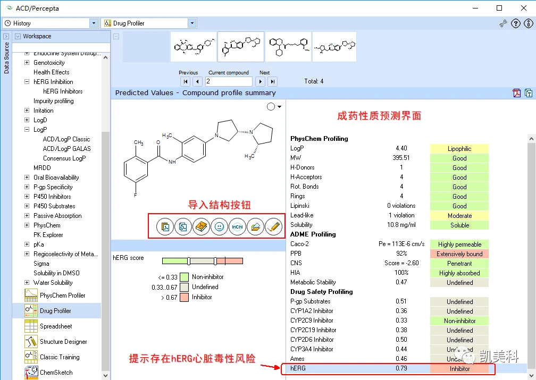Open help with the question mark icon
The width and height of the screenshot is (536, 380).
coord(515,23)
